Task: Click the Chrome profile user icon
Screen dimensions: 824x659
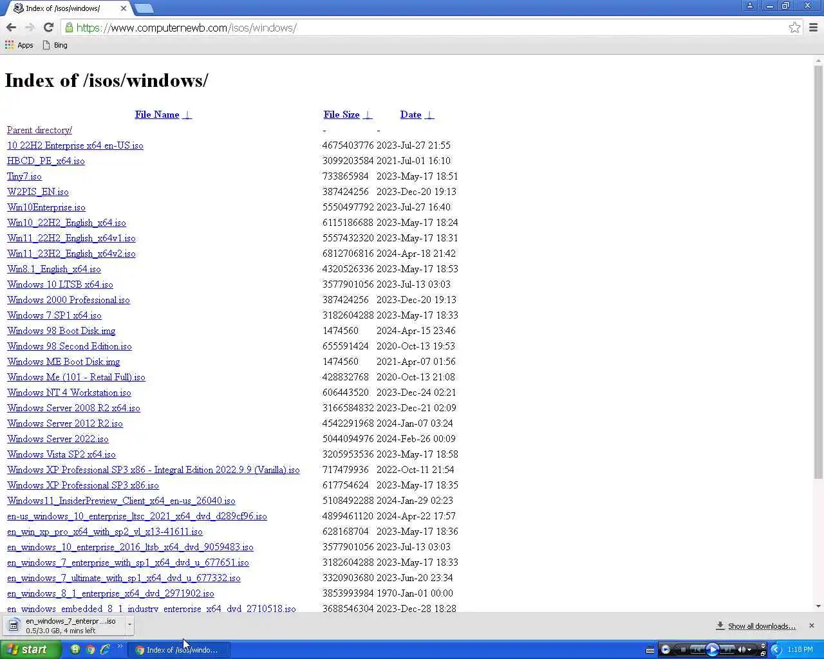Action: click(x=749, y=6)
